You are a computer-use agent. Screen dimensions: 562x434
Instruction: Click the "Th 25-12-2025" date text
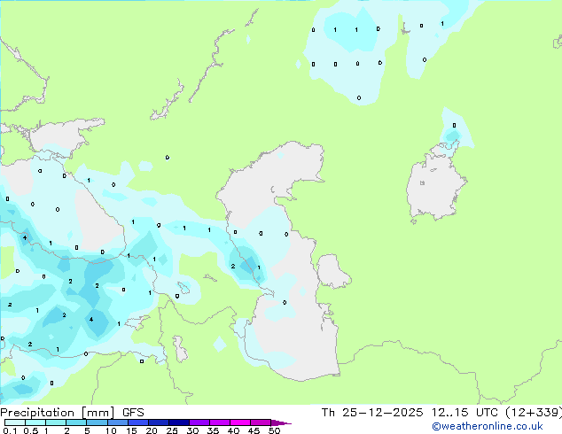[372, 413]
